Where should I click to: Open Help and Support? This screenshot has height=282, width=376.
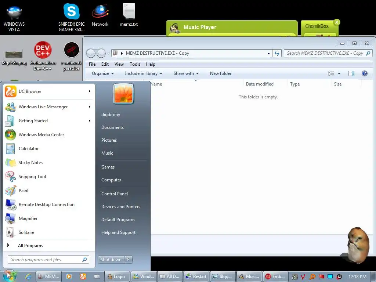click(118, 232)
